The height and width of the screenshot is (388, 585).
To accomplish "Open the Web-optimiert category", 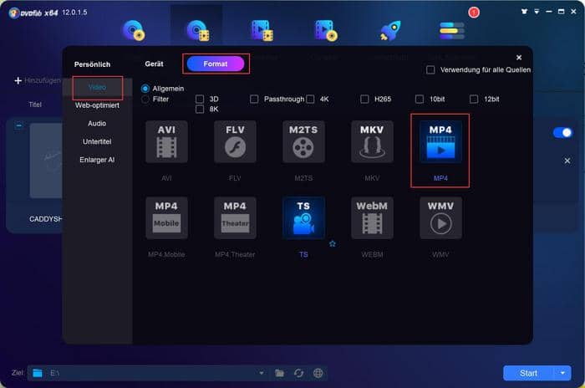I will [98, 105].
